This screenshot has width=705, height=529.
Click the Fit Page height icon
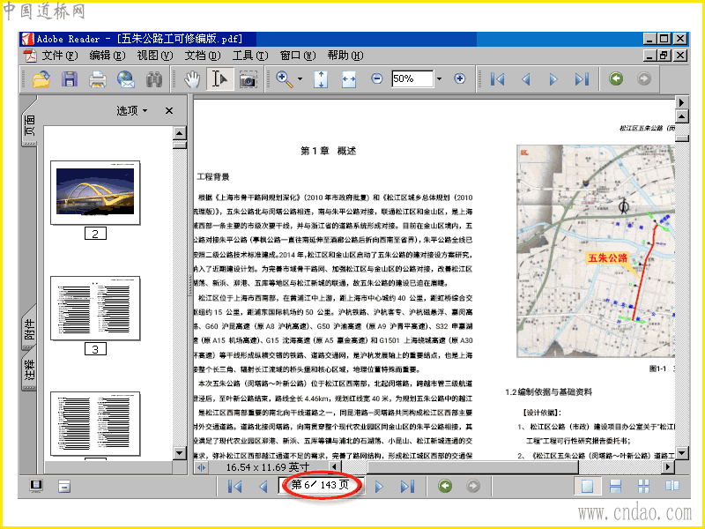coord(321,79)
